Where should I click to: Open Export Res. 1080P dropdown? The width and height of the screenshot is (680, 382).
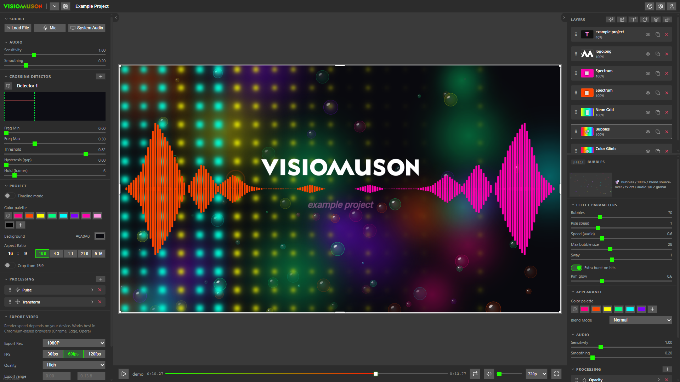coord(74,343)
